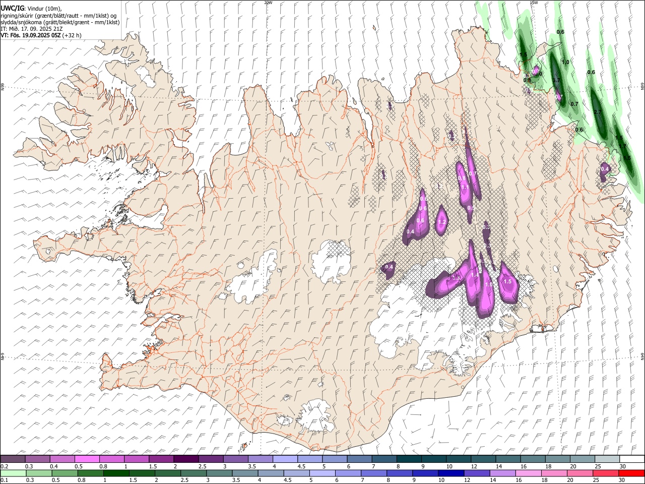The height and width of the screenshot is (484, 645).
Task: Click the '12' label in the top legend row
Action: (x=474, y=466)
